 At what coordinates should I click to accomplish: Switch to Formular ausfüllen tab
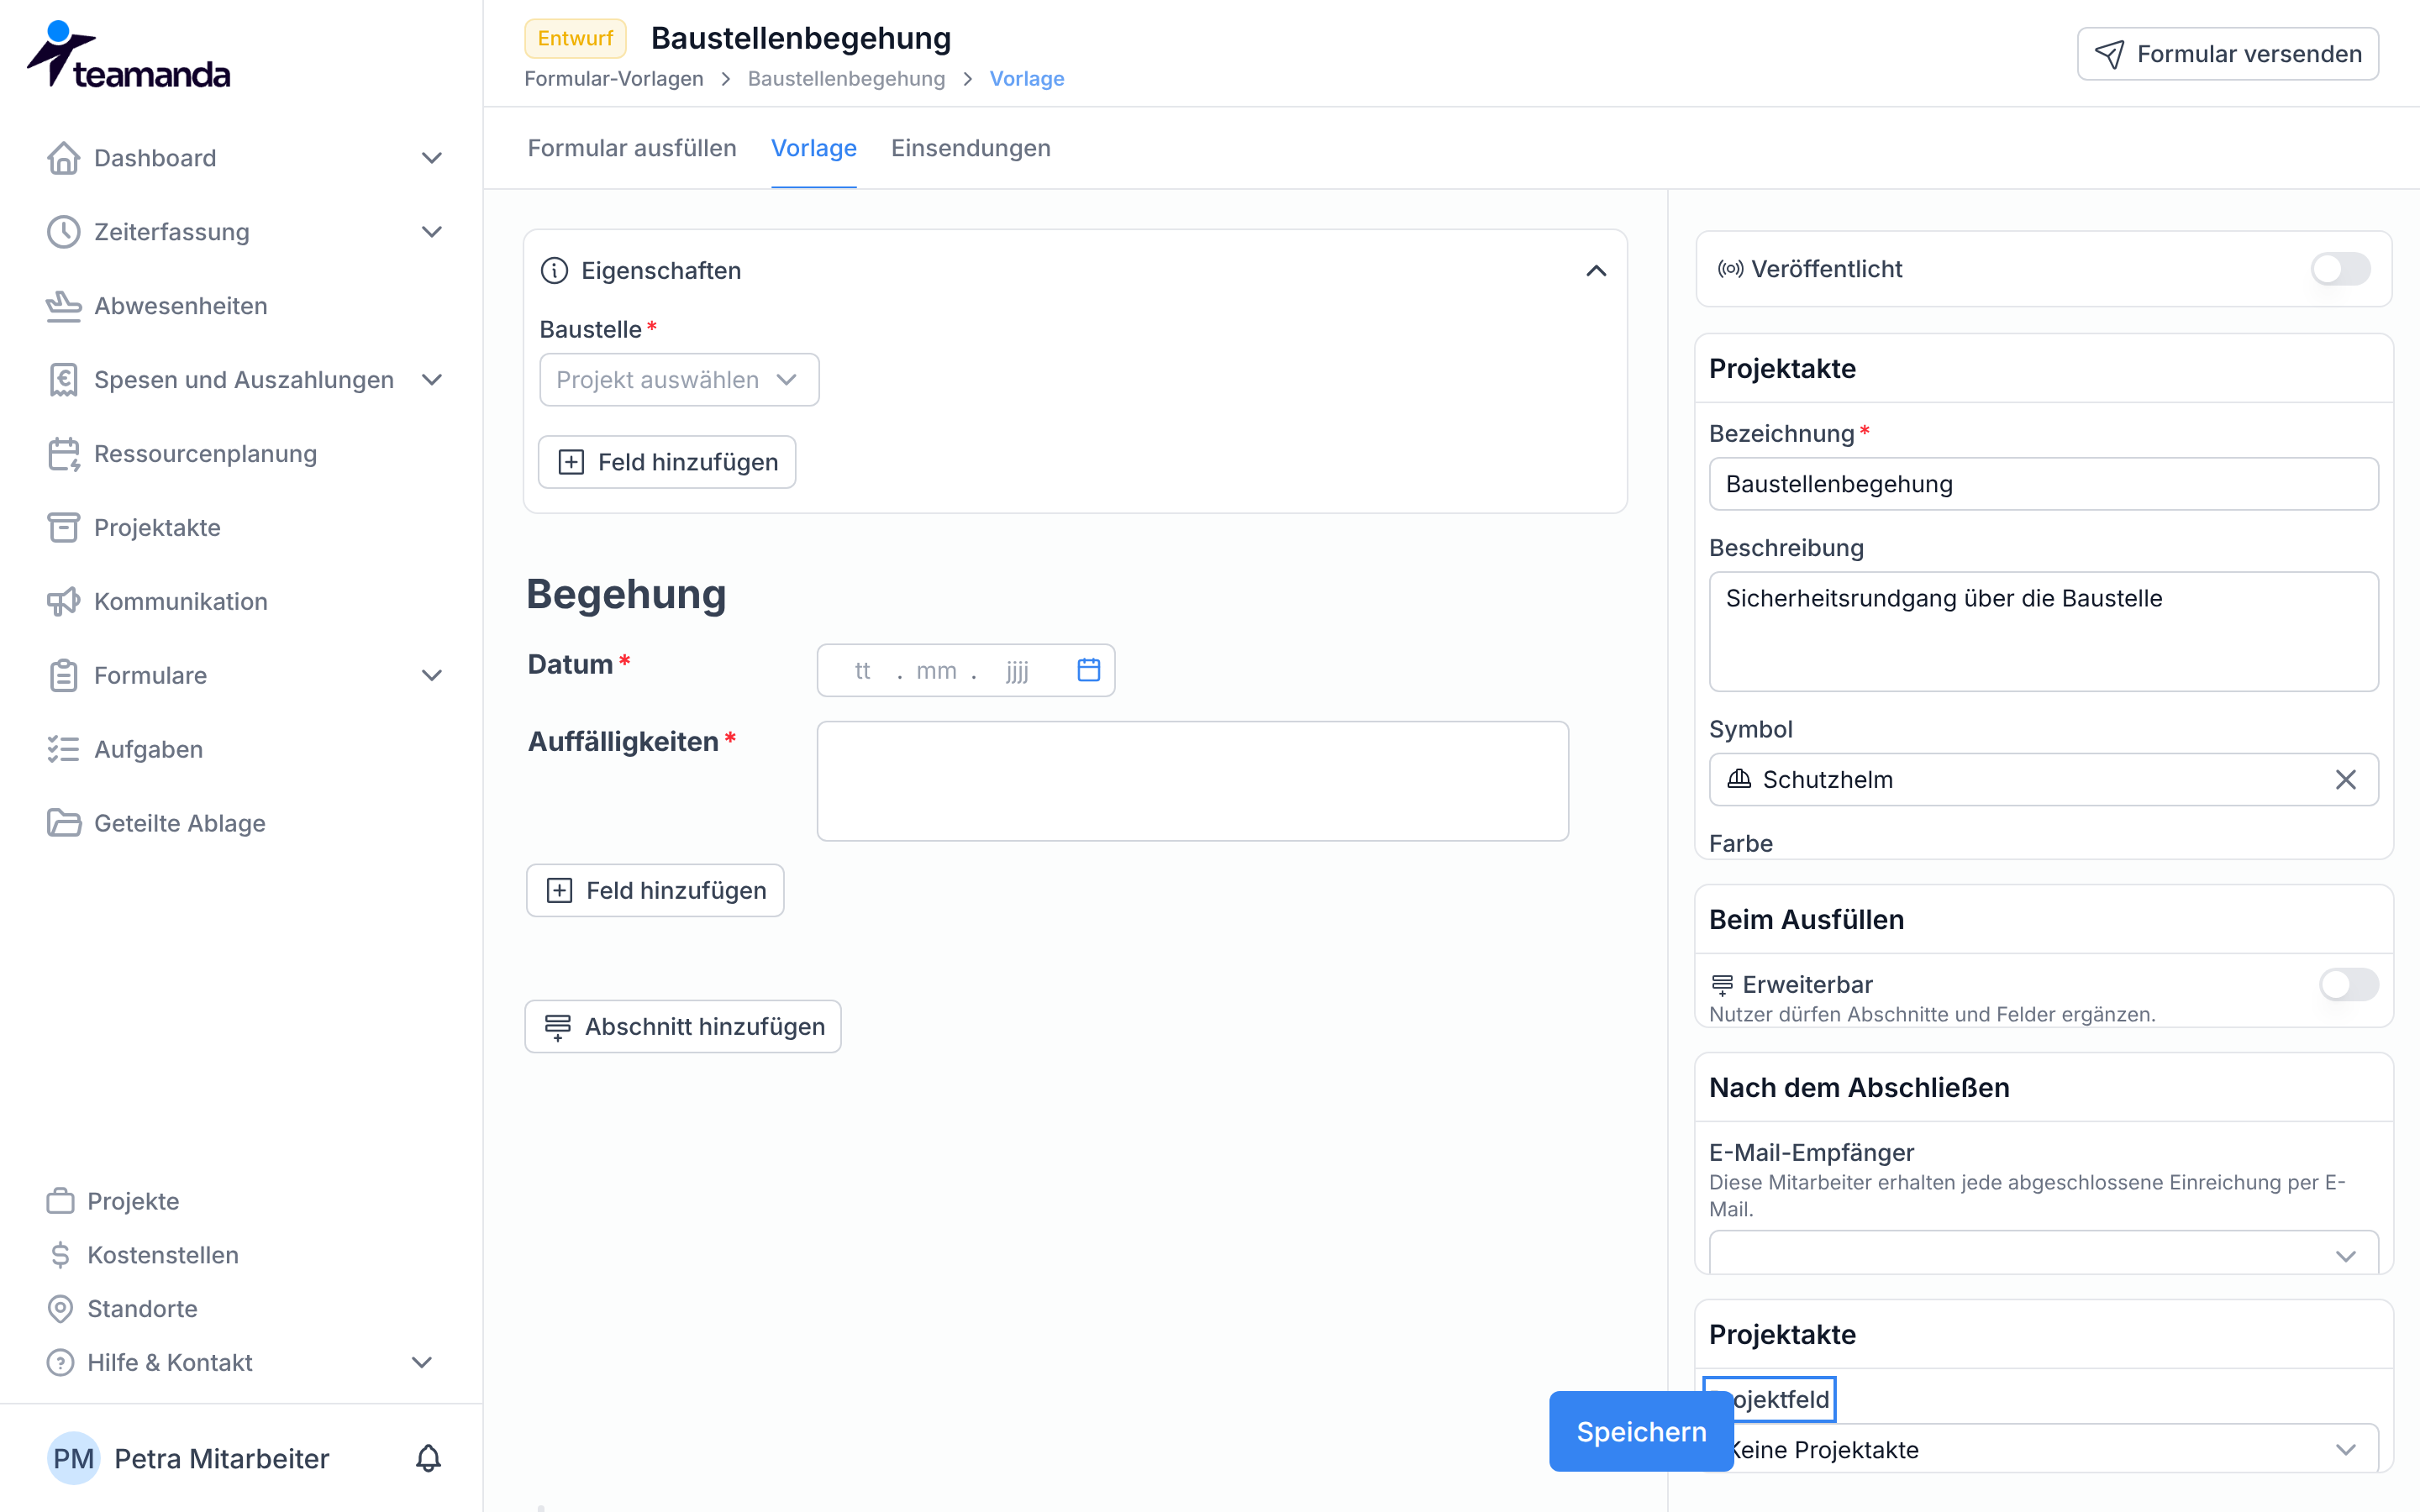[x=632, y=148]
